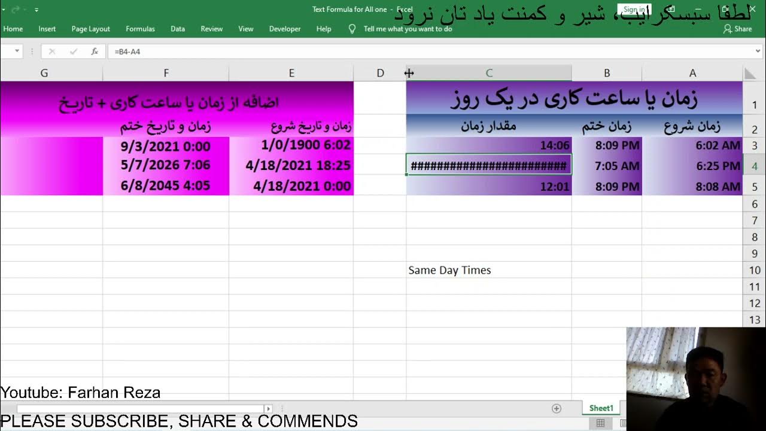Open the Formulas ribbon tab
This screenshot has height=431, width=766.
(140, 29)
